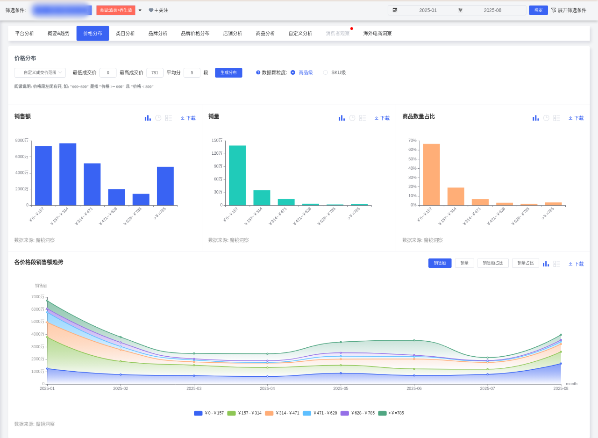The width and height of the screenshot is (598, 438).
Task: Click the calendar icon in date range
Action: (395, 10)
